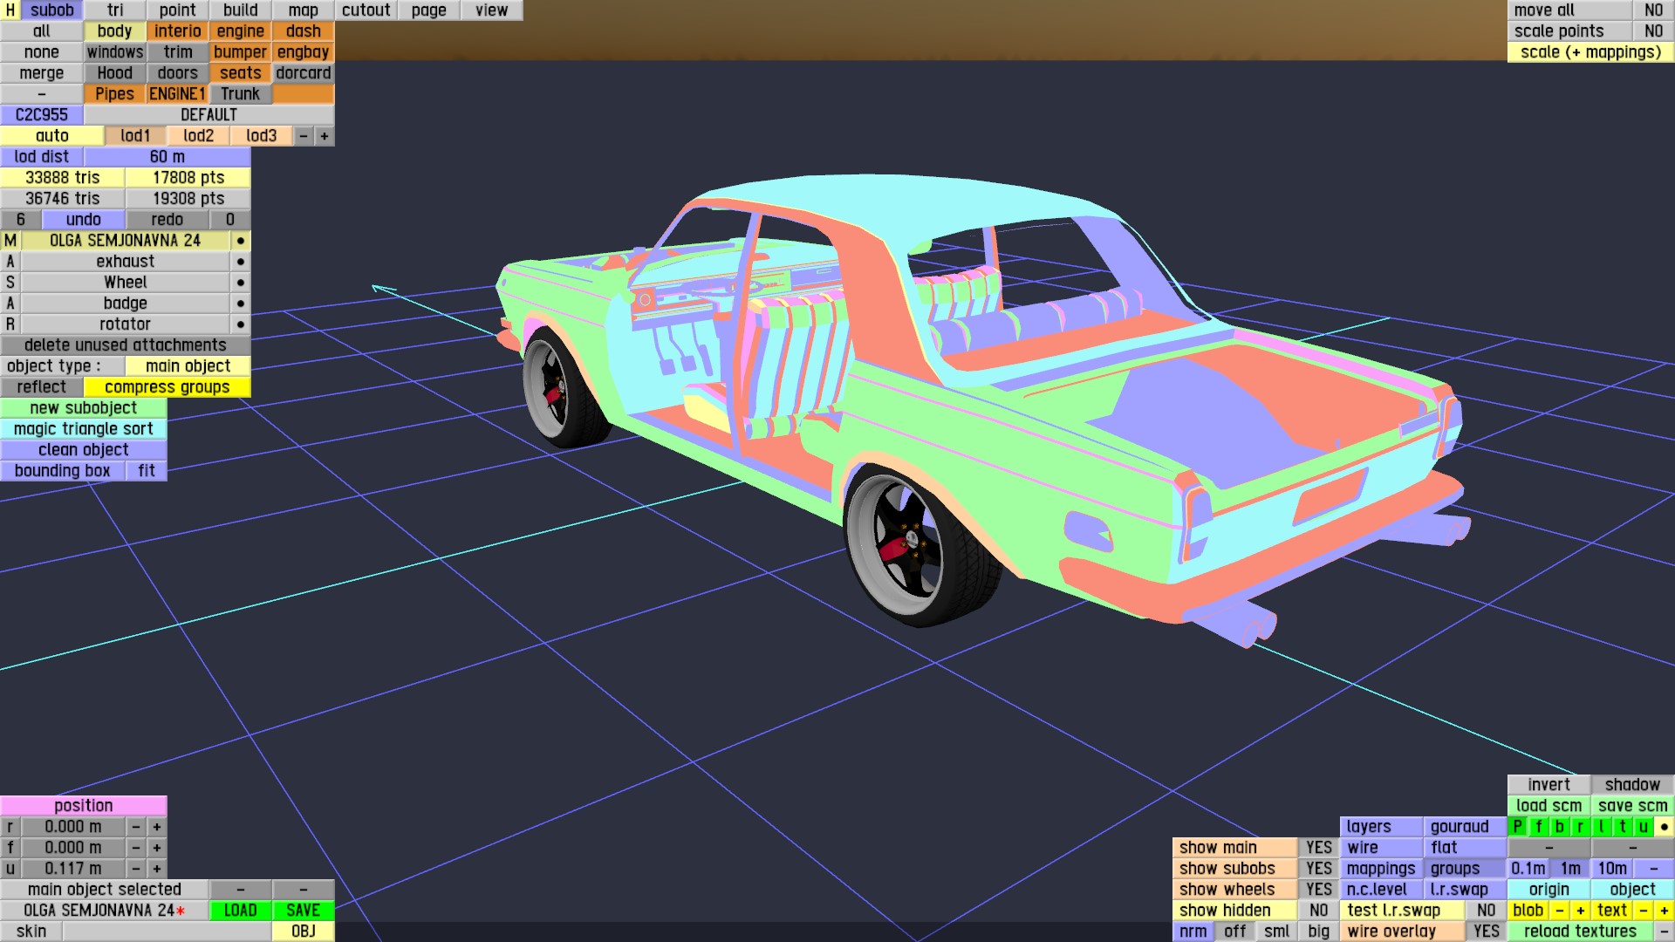Increase text size with plus button
The width and height of the screenshot is (1675, 942).
tap(1665, 911)
